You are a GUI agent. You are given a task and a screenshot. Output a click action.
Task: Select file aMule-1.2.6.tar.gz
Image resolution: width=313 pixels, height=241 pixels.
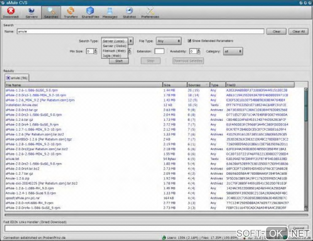coord(19,120)
